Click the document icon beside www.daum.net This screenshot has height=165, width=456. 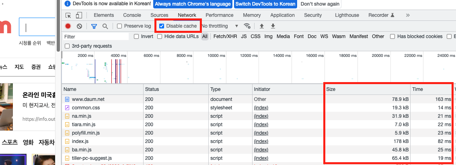coord(67,99)
